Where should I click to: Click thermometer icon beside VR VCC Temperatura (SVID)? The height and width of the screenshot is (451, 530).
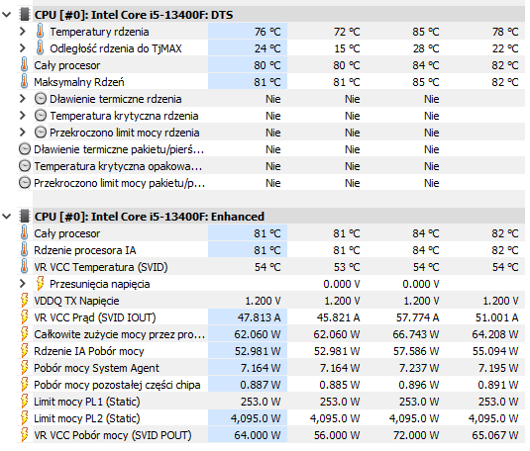click(x=24, y=266)
